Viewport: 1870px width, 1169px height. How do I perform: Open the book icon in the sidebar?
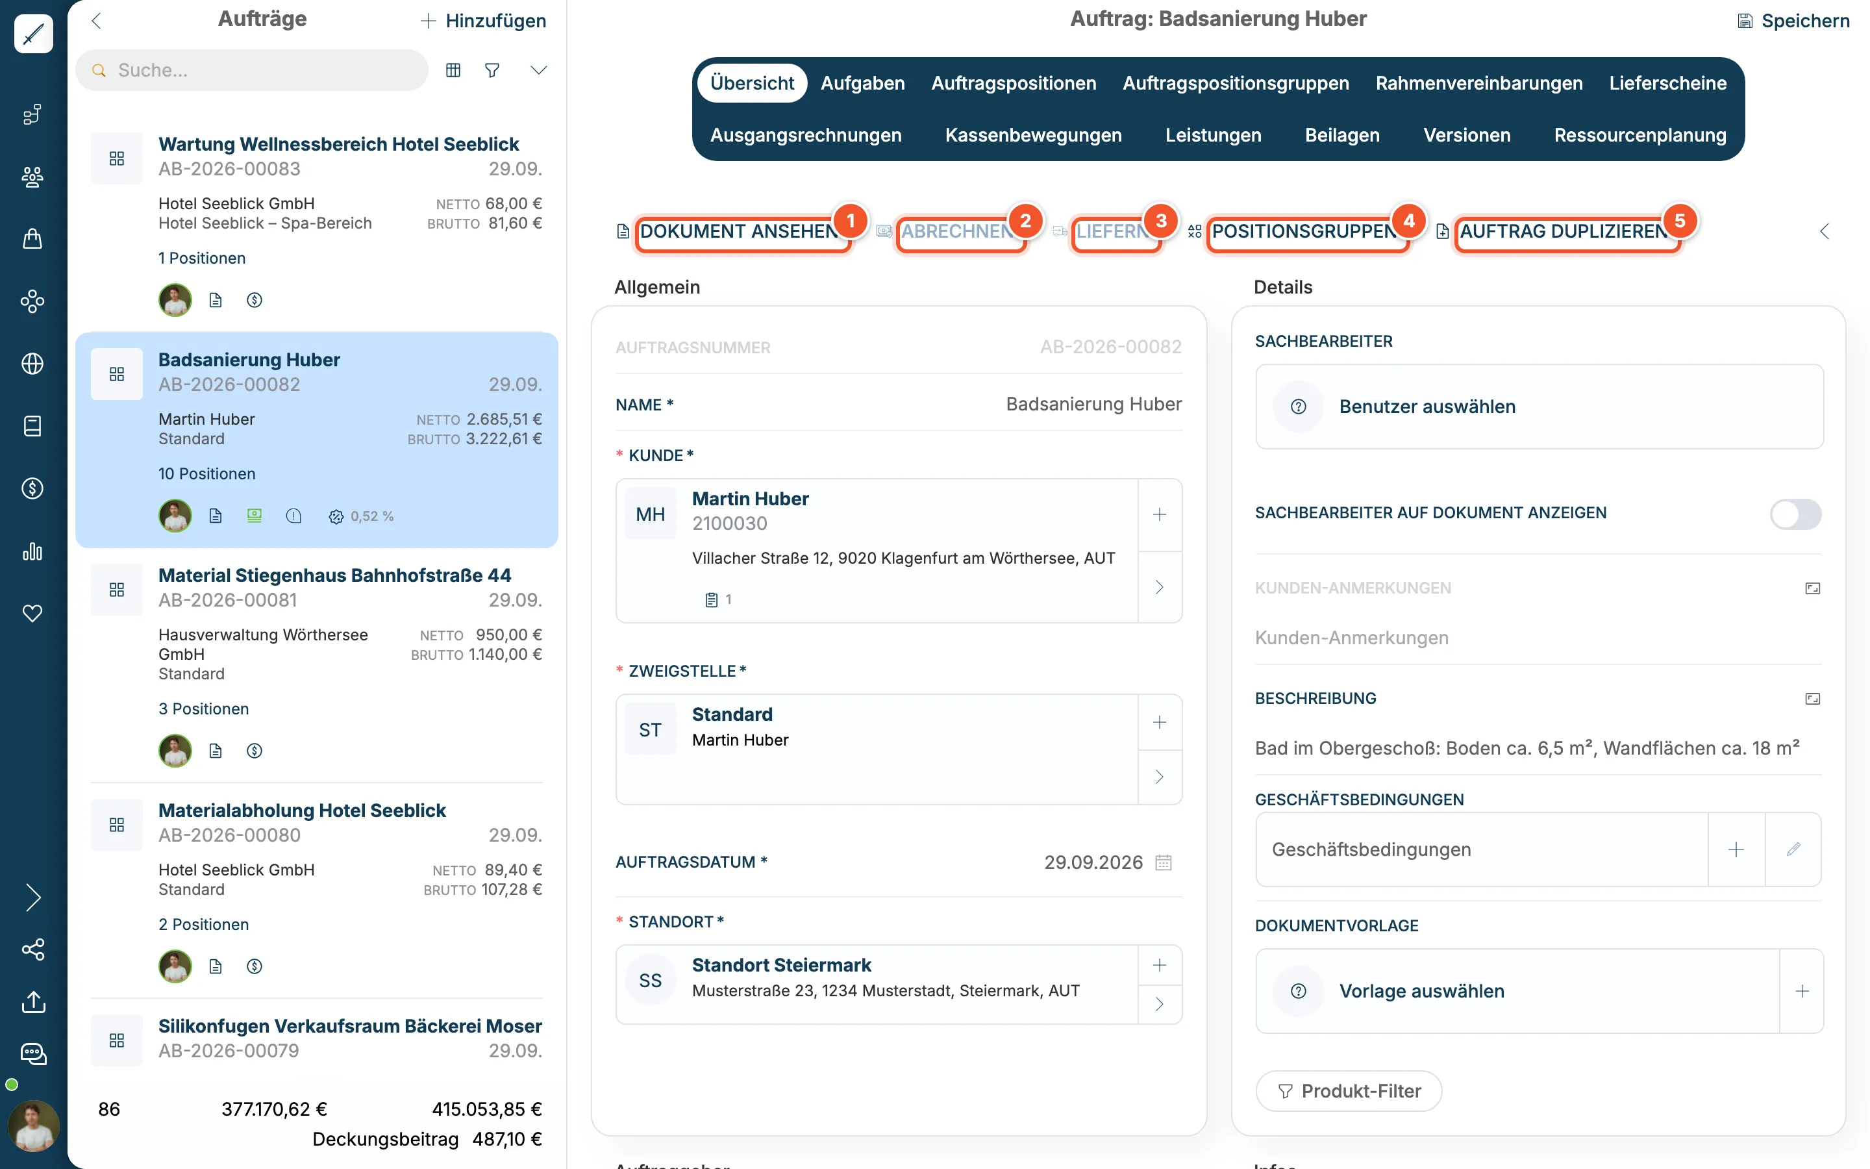[32, 426]
